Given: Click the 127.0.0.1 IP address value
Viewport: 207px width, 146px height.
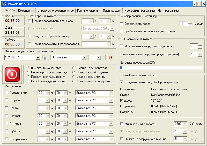Looking at the screenshot, I should point(157,101).
